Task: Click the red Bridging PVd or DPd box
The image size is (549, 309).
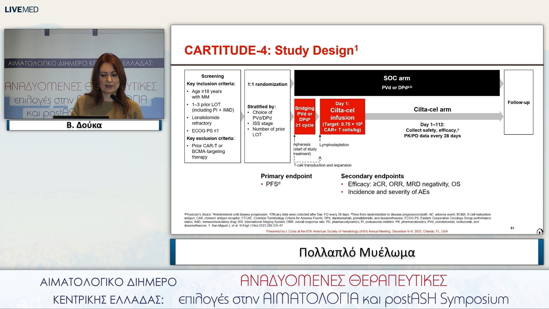Action: (305, 116)
